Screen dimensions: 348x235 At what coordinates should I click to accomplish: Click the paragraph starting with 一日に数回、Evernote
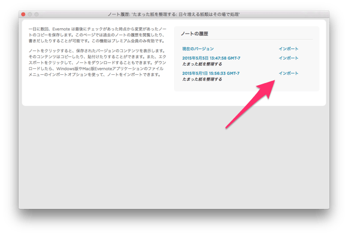(97, 35)
